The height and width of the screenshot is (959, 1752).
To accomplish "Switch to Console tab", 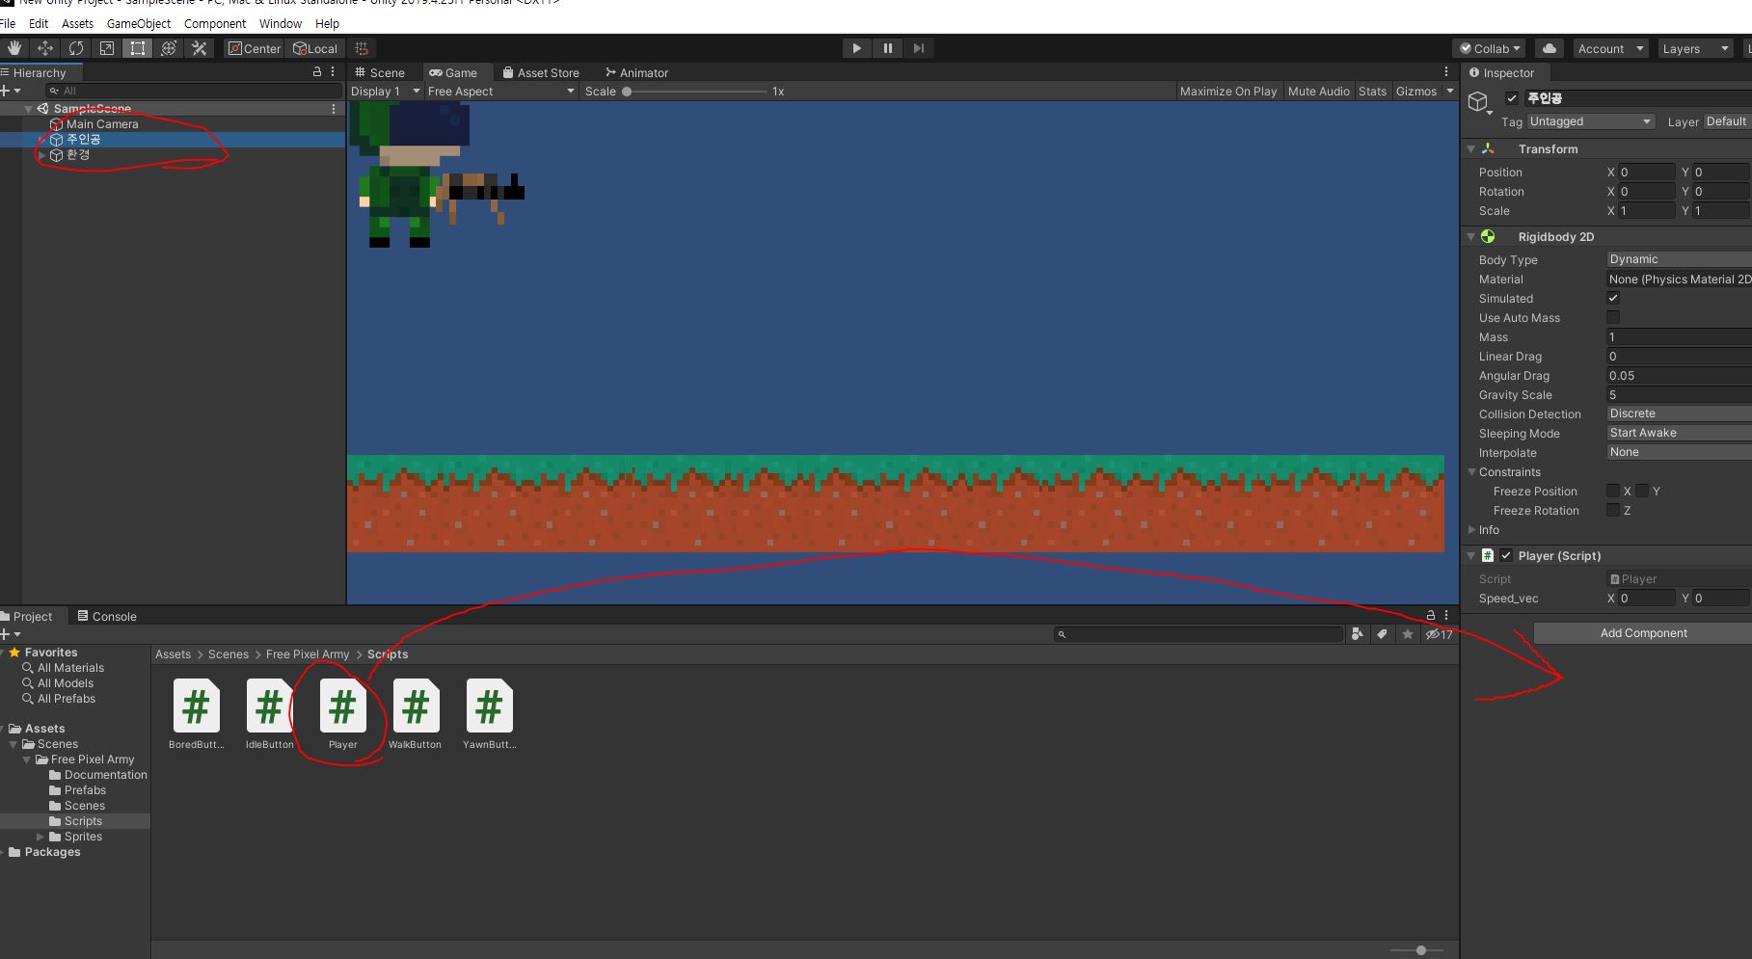I will point(107,616).
